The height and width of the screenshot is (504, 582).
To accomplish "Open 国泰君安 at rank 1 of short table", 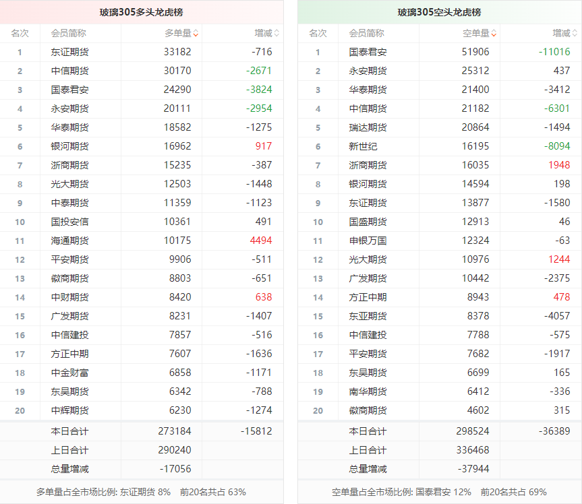I will (368, 52).
